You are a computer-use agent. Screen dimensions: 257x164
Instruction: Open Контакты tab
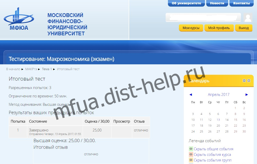[241, 3]
